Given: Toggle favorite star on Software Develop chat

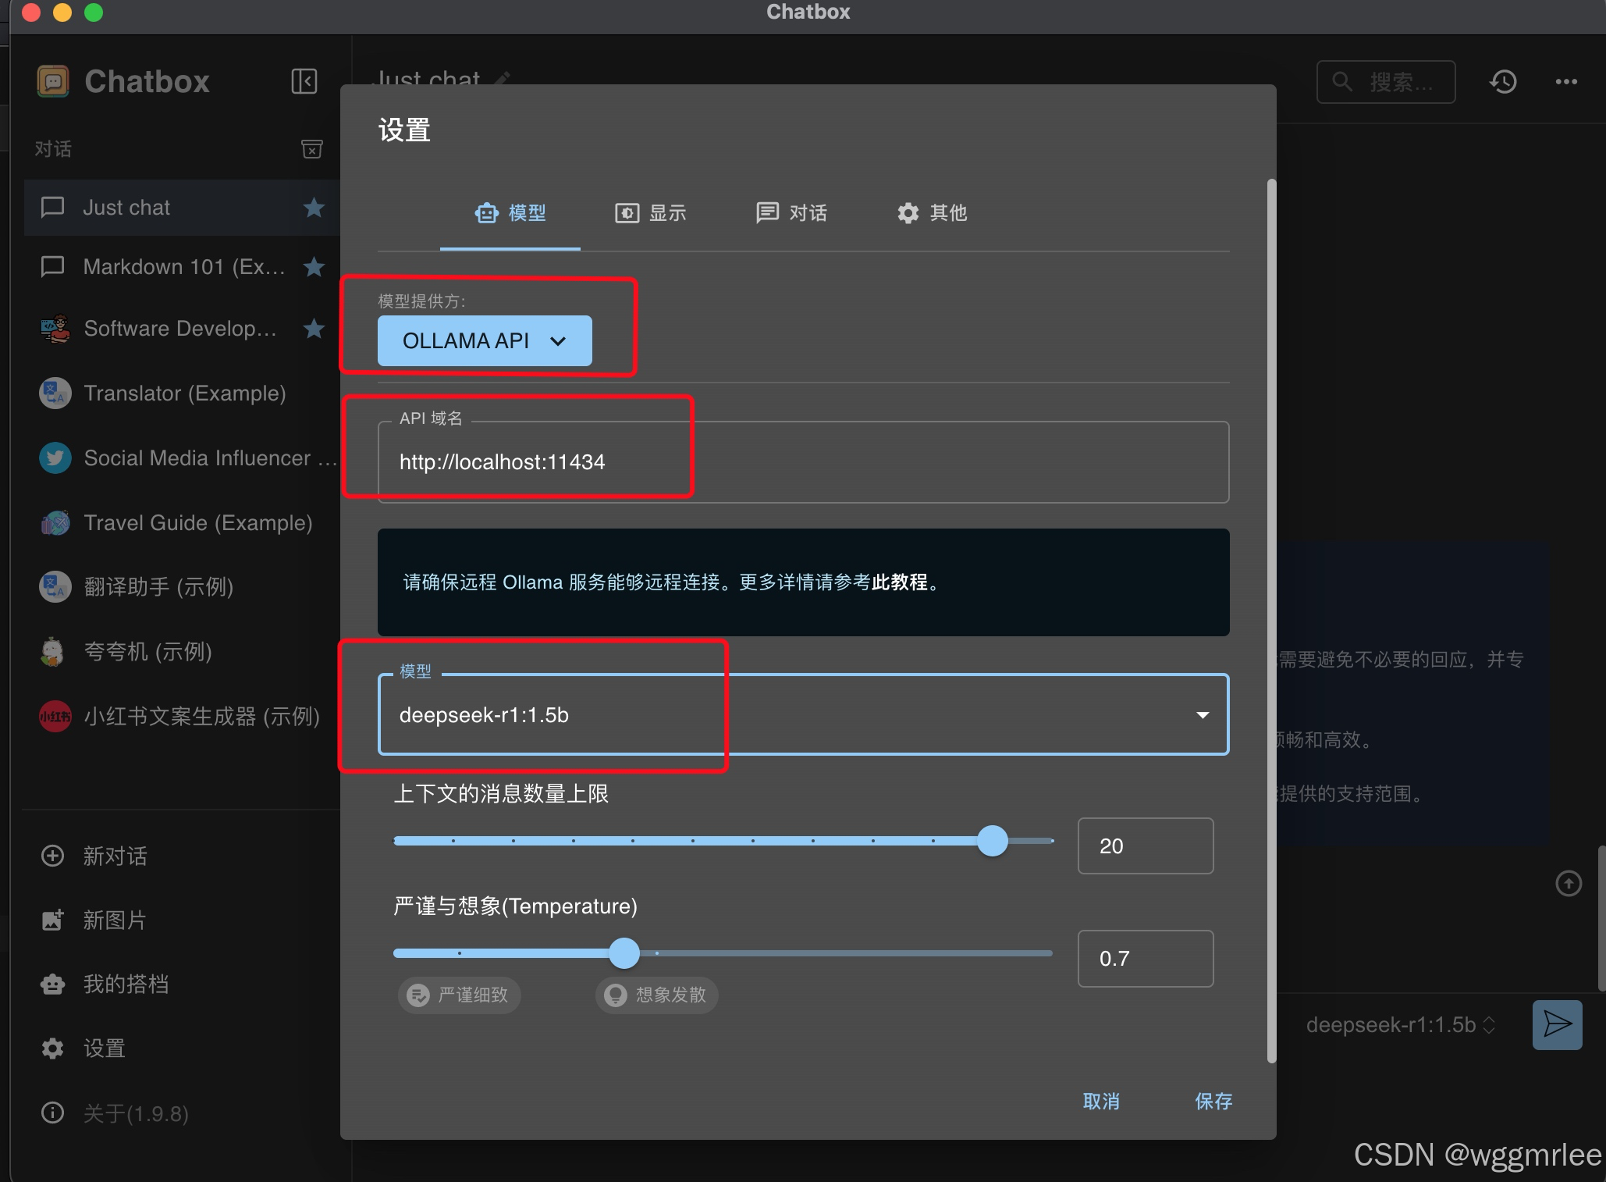Looking at the screenshot, I should (313, 329).
